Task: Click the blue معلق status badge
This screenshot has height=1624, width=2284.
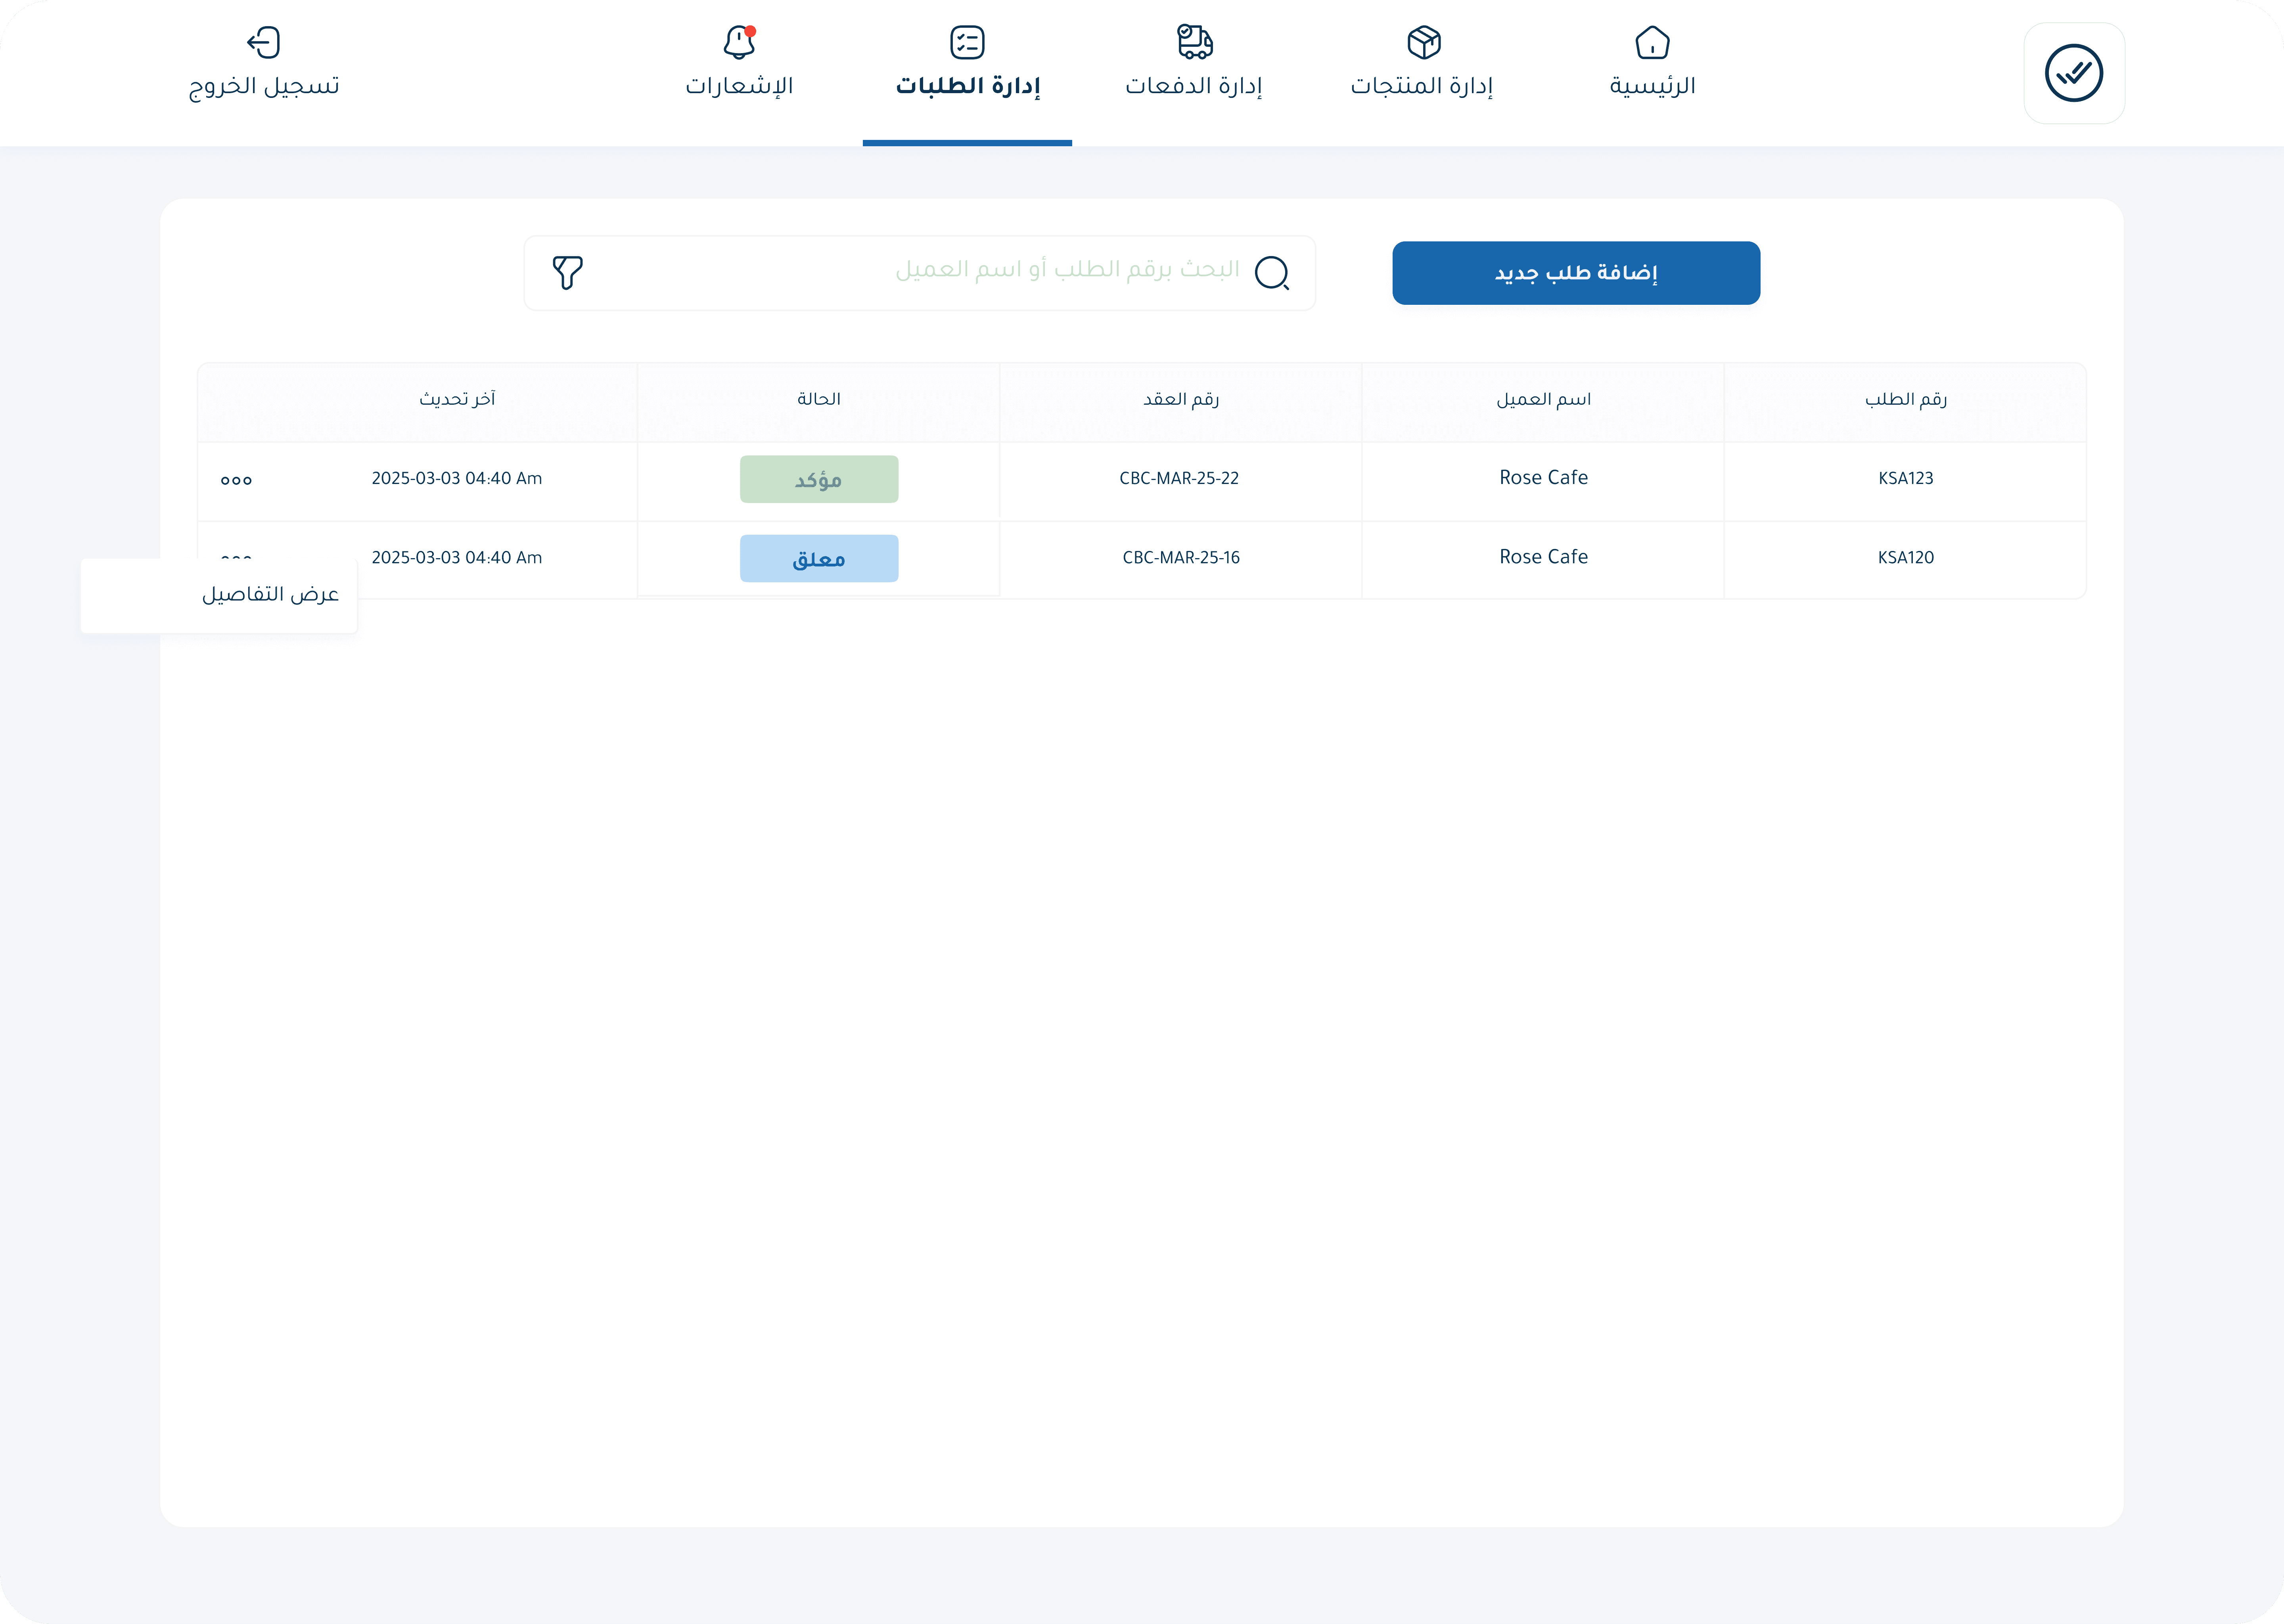Action: pos(818,558)
